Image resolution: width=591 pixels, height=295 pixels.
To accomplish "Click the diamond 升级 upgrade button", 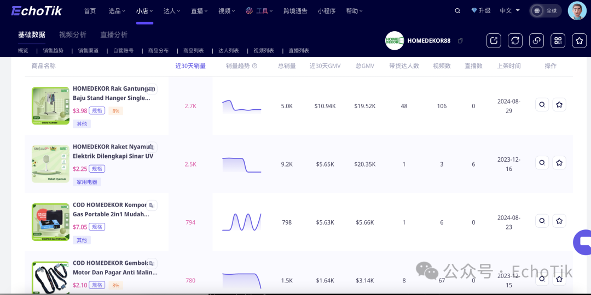I will (x=481, y=10).
